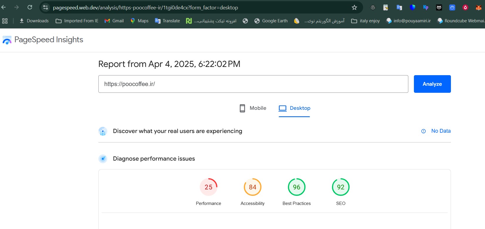Open the italy enjoy bookmark folder
Image resolution: width=485 pixels, height=229 pixels.
coord(365,21)
